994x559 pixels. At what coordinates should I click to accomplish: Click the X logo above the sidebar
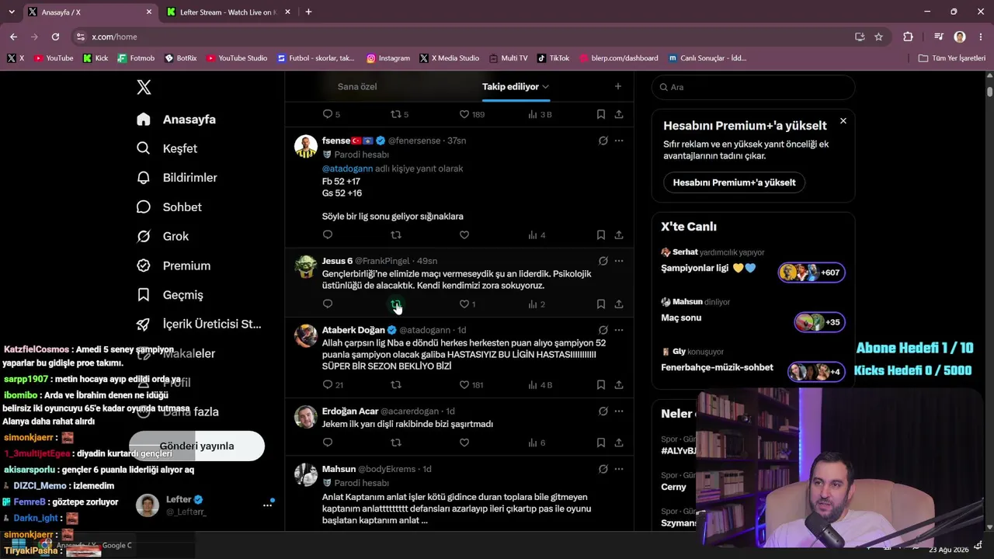coord(144,88)
